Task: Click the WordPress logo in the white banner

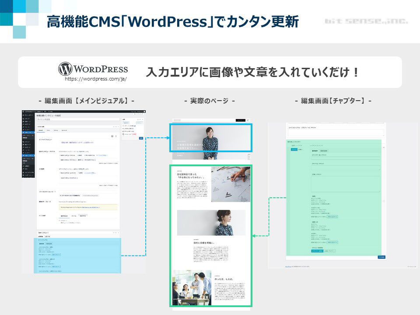Action: point(93,69)
